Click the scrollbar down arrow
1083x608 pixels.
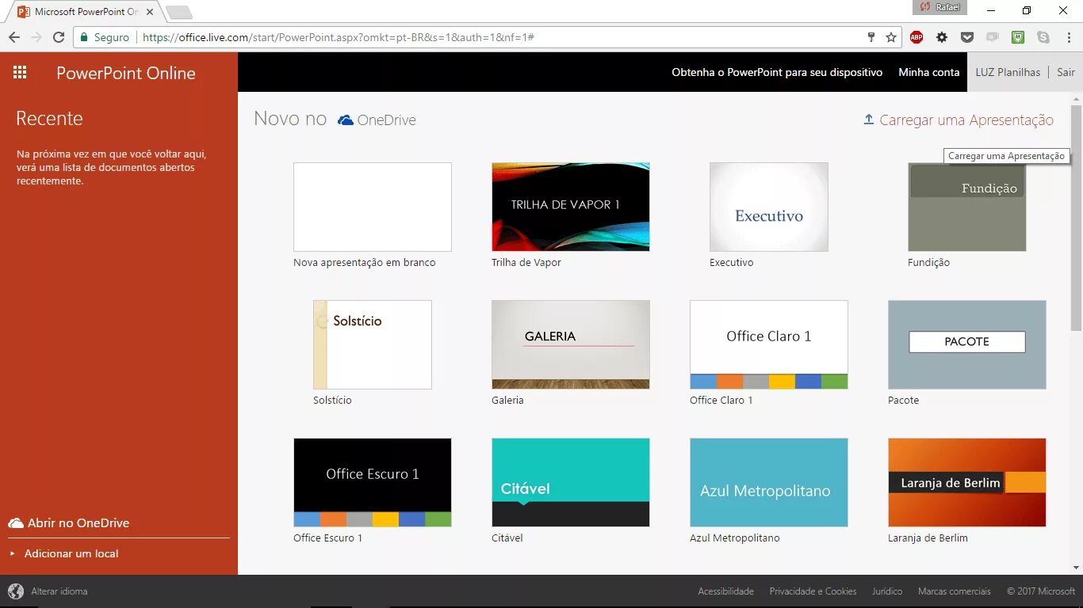(x=1076, y=567)
